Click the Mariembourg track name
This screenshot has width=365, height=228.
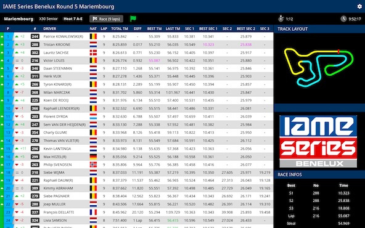coord(18,19)
